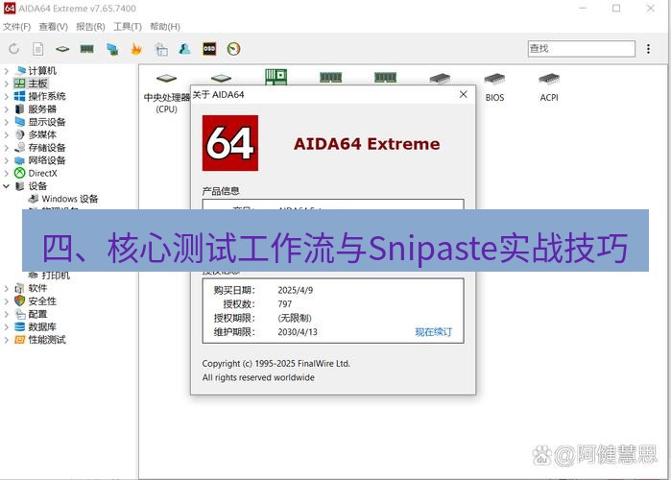This screenshot has height=480, width=671.
Task: Open the 文件(F) menu
Action: point(17,27)
